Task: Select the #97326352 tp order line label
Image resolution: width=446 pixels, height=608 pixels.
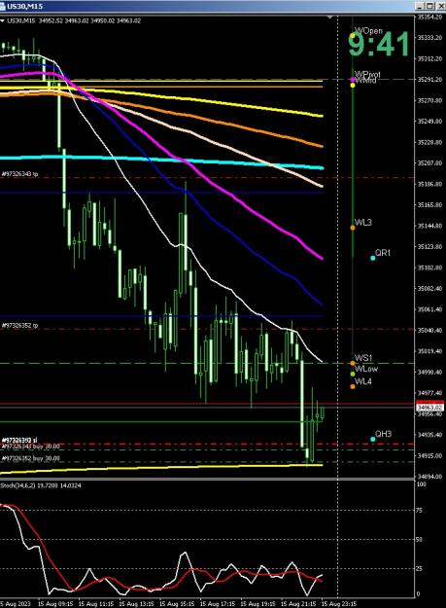Action: coord(20,325)
